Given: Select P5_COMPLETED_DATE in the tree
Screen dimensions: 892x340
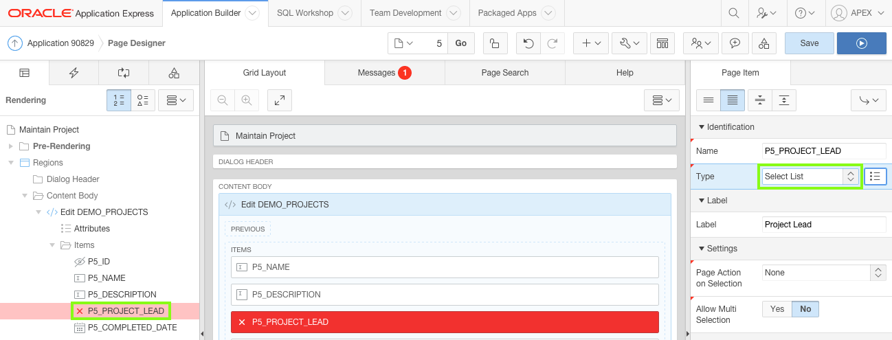Looking at the screenshot, I should pyautogui.click(x=132, y=328).
